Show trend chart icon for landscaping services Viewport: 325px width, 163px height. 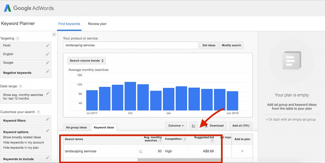141,151
